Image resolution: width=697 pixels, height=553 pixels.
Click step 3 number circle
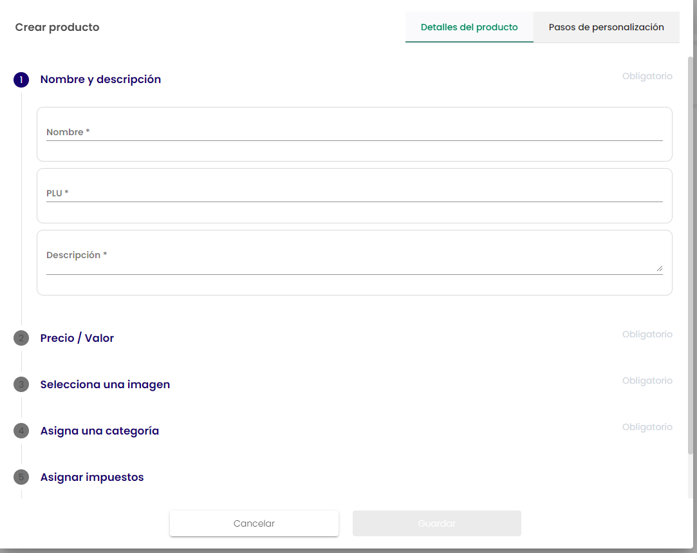pos(21,384)
